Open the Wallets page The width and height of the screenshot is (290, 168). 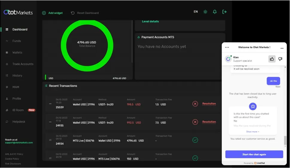point(17,53)
